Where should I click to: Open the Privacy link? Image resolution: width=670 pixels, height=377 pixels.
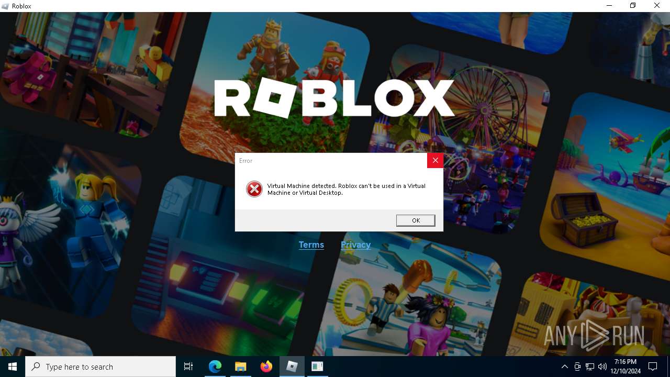(356, 245)
